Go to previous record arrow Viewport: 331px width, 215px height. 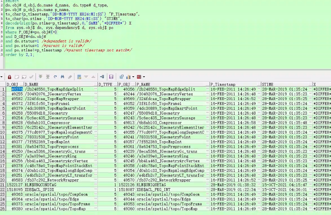[x=93, y=77]
